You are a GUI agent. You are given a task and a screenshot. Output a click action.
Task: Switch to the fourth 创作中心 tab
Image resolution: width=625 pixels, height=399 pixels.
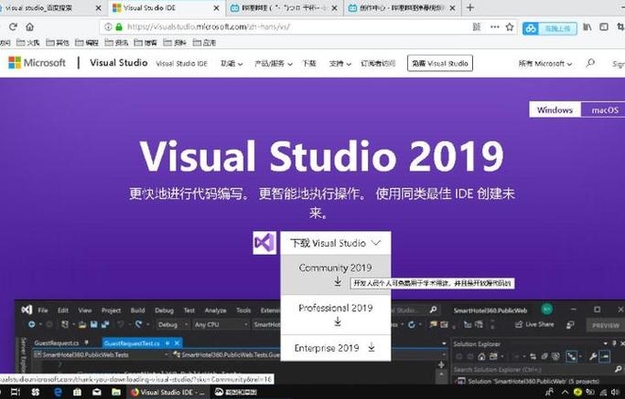pos(403,8)
